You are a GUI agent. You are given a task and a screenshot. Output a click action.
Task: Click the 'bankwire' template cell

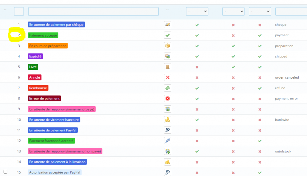282,120
